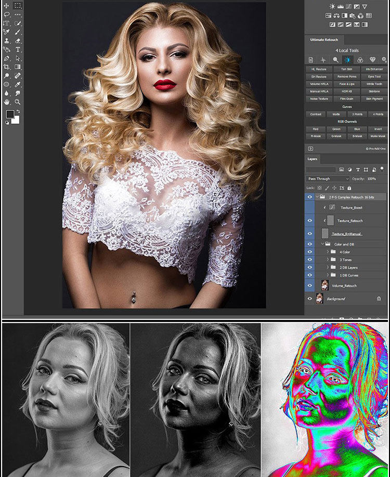Select the Crop tool
390x477 pixels.
[6, 67]
